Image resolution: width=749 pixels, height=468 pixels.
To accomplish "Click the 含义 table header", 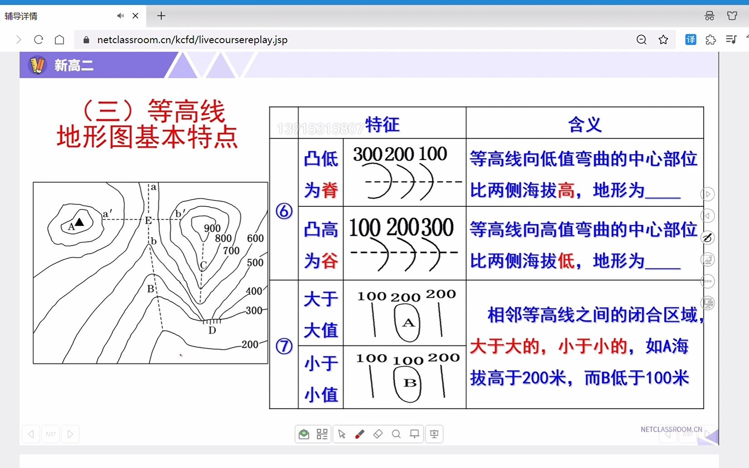I will [585, 124].
